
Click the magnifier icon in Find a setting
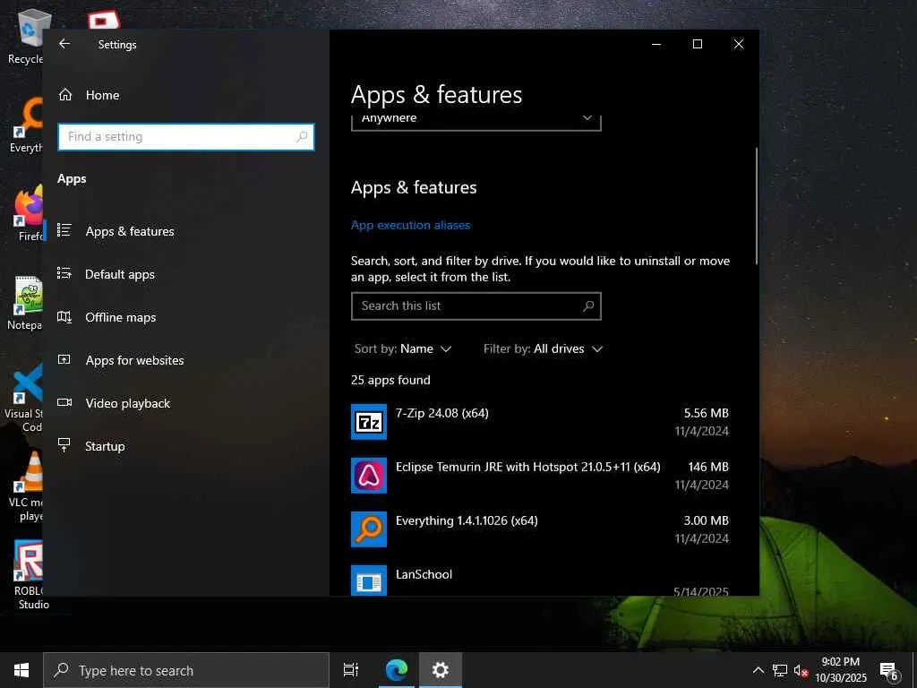(x=302, y=137)
